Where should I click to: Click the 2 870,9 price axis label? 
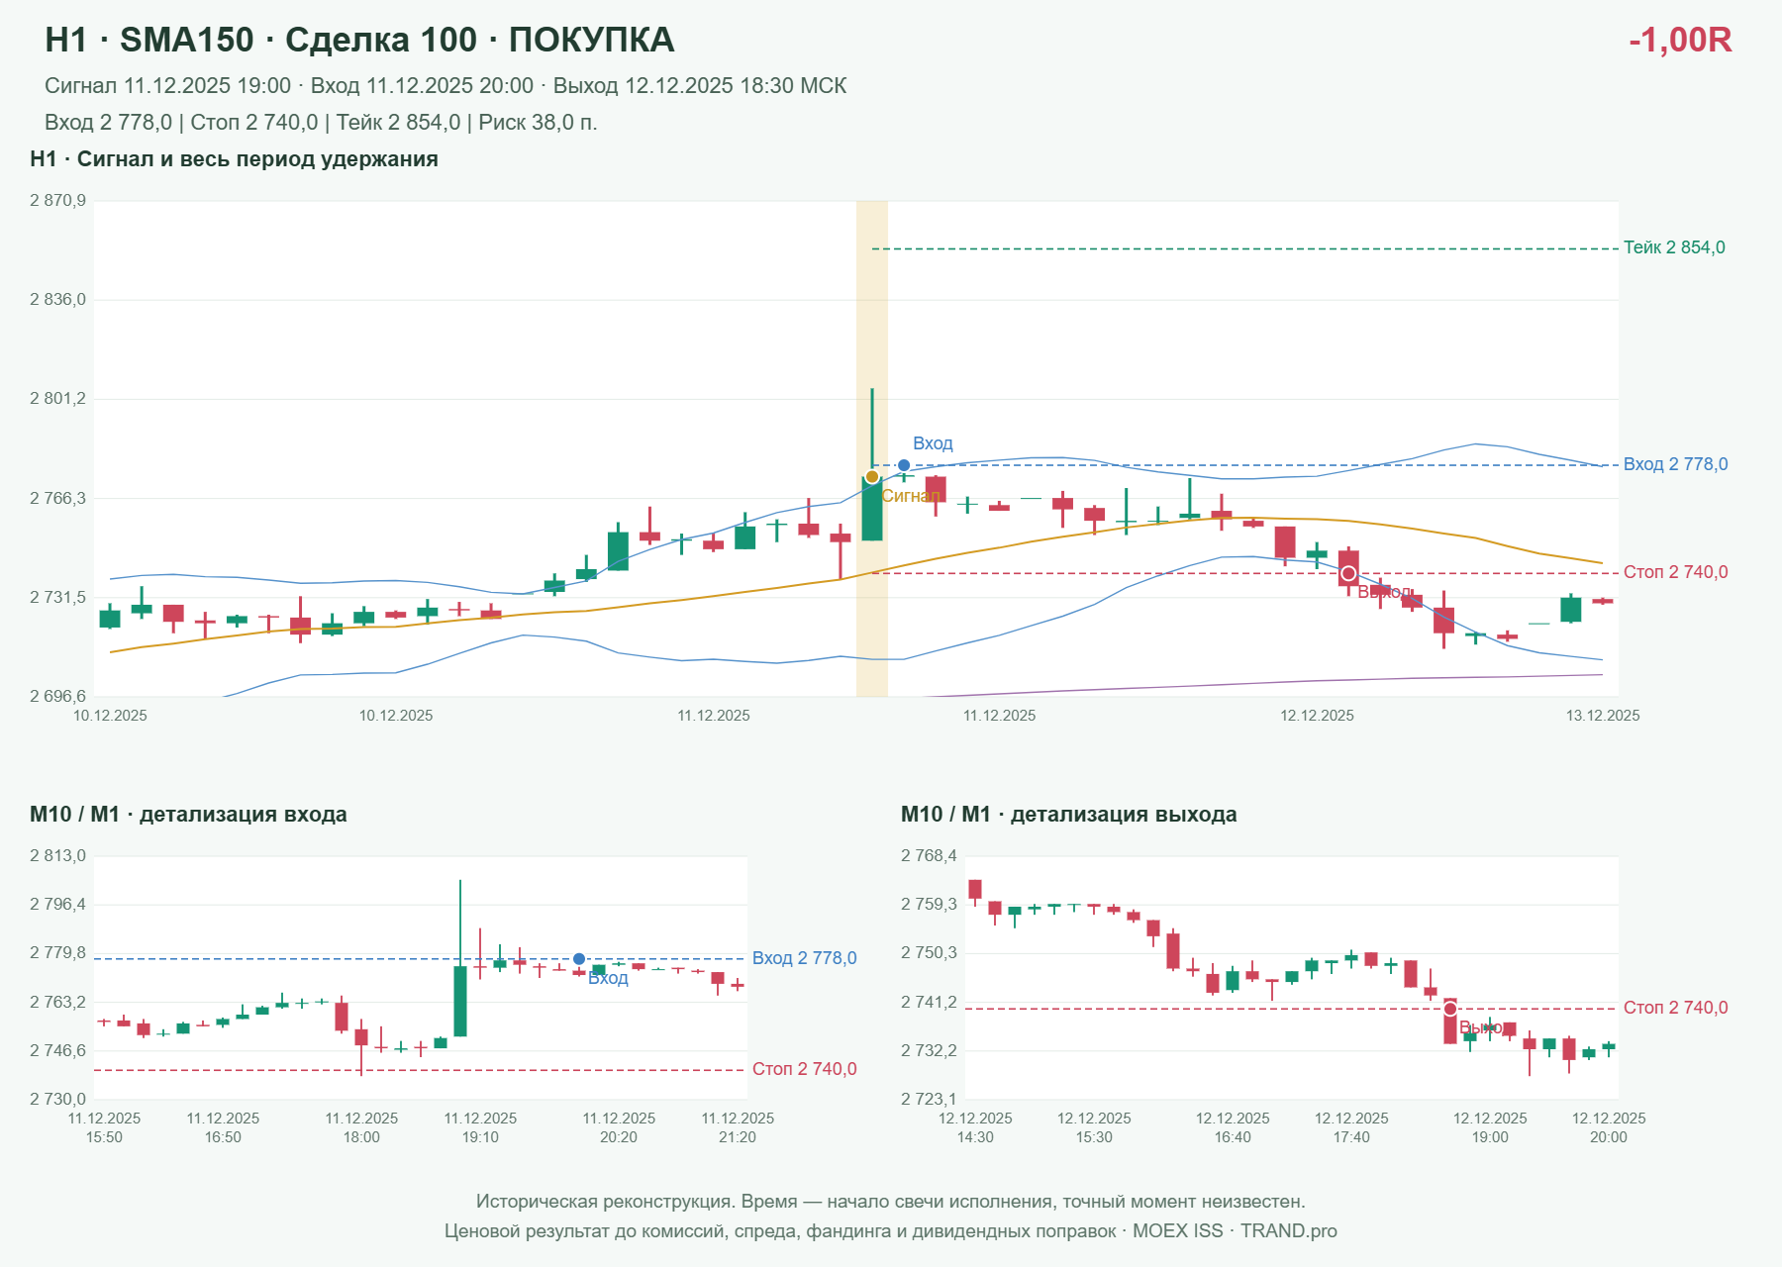coord(57,201)
